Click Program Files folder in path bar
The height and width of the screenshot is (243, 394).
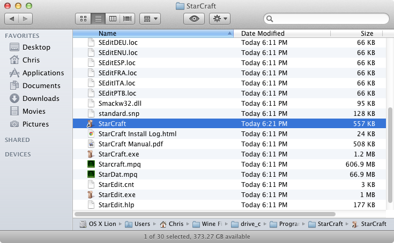click(x=285, y=224)
